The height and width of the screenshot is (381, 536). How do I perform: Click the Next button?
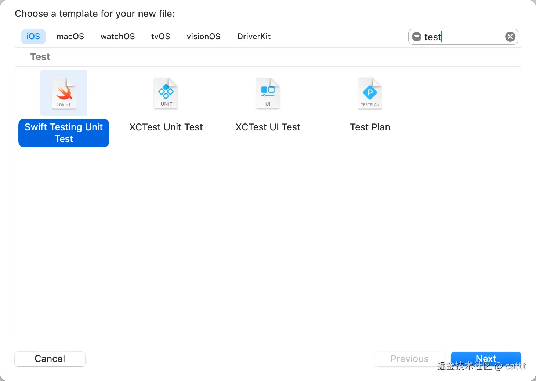[x=486, y=359]
